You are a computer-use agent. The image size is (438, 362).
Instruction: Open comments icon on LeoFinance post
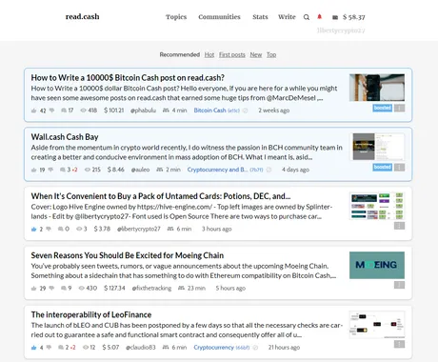pos(61,348)
